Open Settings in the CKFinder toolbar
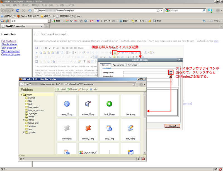223x171 pixels. click(83, 89)
